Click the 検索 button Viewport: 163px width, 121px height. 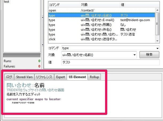coord(149,55)
